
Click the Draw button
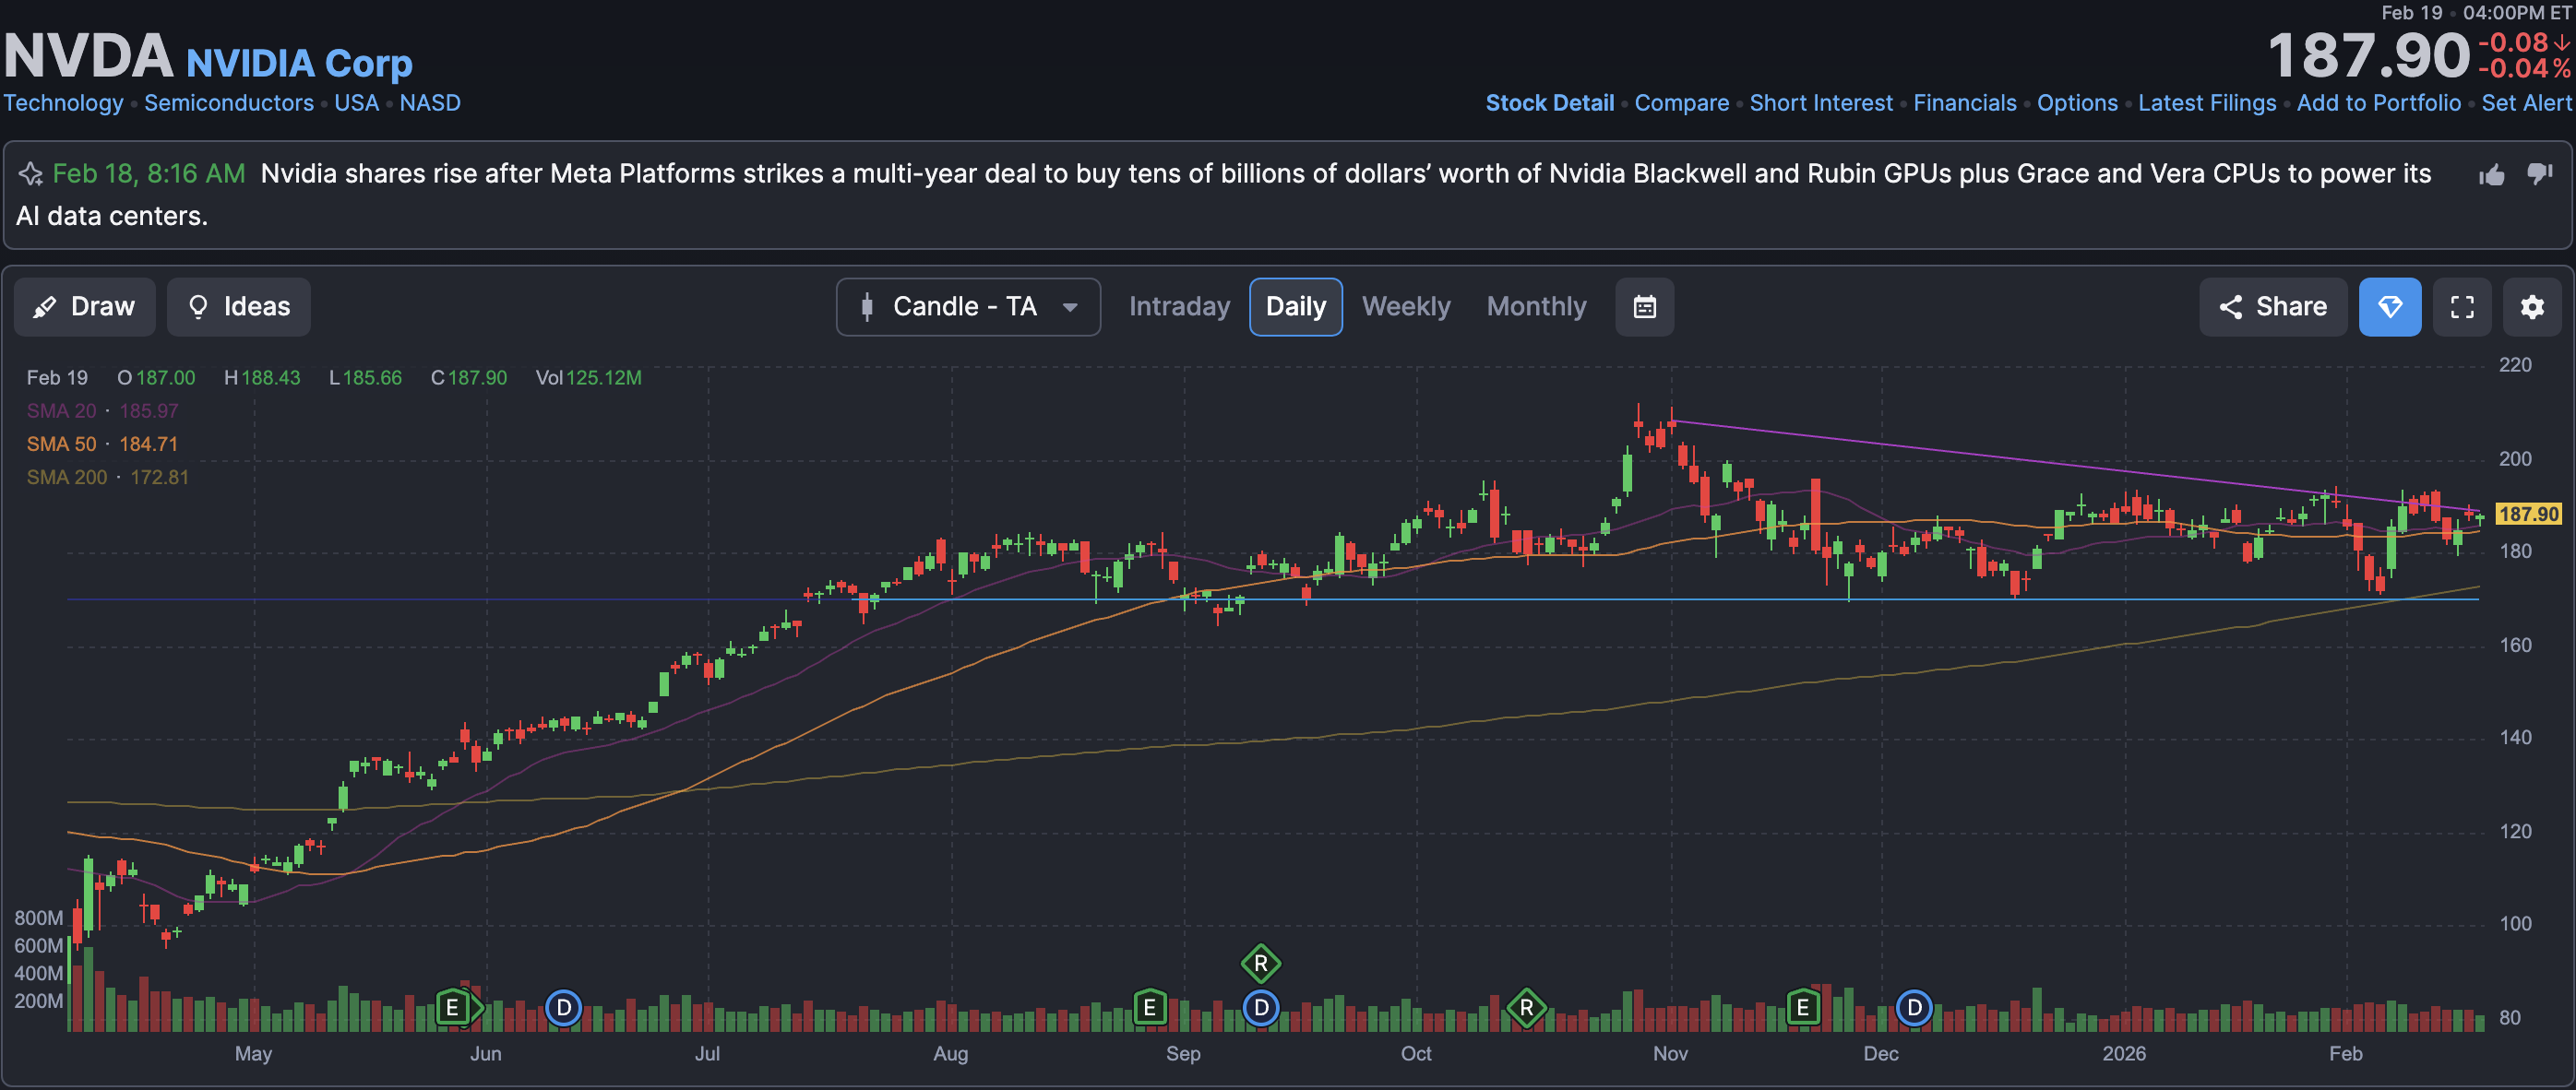click(x=84, y=307)
